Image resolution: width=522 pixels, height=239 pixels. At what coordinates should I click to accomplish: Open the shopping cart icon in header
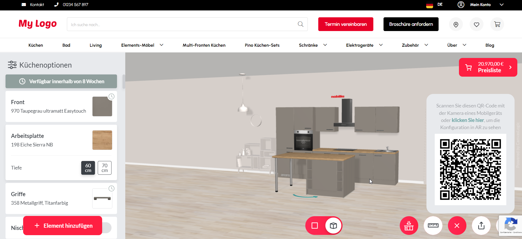(x=497, y=24)
